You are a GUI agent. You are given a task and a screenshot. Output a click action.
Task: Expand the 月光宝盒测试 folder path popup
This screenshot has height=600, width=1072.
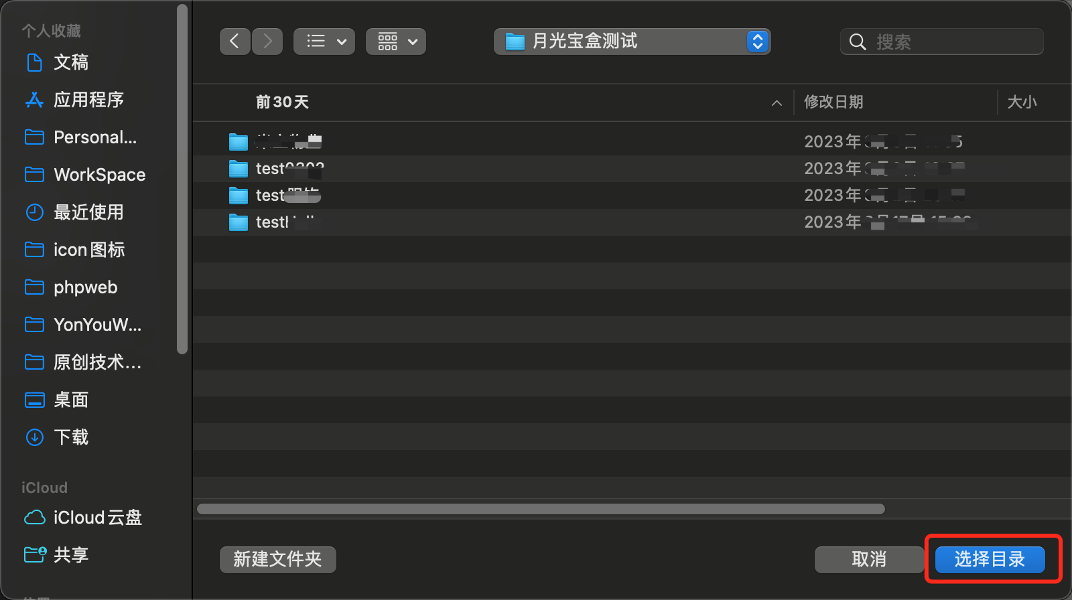(x=757, y=42)
